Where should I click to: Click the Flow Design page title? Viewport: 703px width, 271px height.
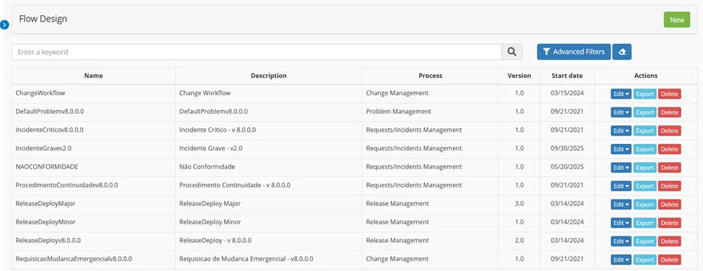click(x=43, y=19)
